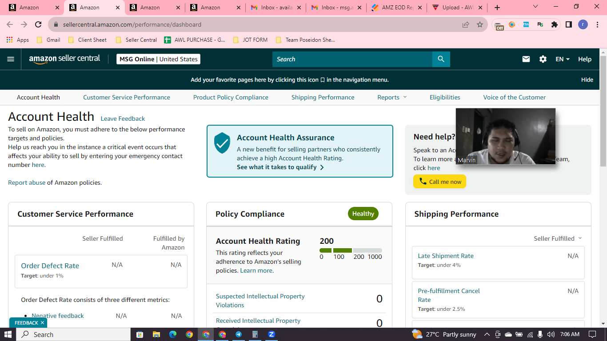Click the share page icon in address bar
The width and height of the screenshot is (607, 341).
(466, 25)
